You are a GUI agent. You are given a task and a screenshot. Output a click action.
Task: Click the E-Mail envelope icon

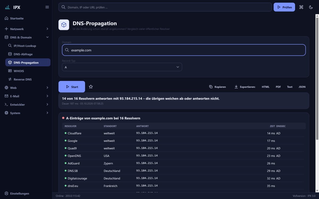coord(6,96)
